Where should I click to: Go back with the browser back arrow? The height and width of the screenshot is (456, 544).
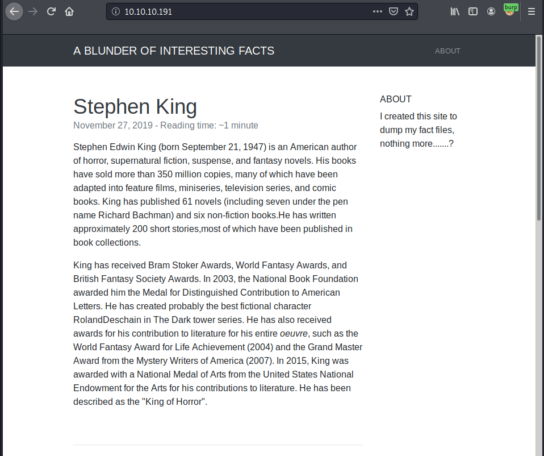click(x=14, y=11)
